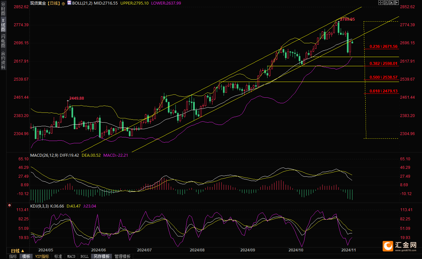Click the K:36.66 value
Image resolution: width=422 pixels, height=259 pixels.
point(57,206)
